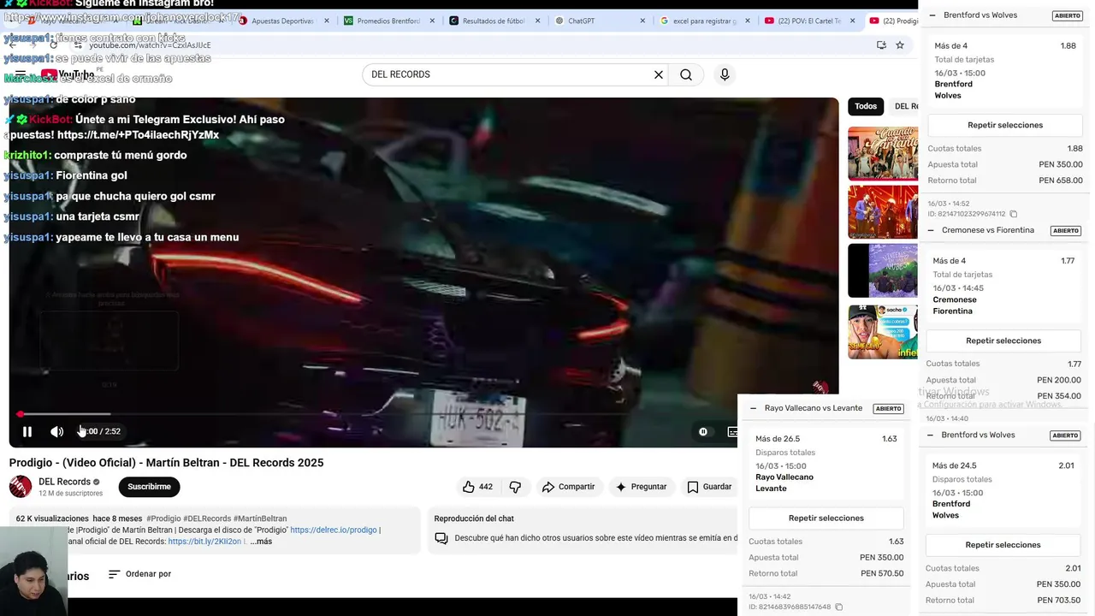Screen dimensions: 1095x616
Task: Select the PEN 658.00 total return value
Action: pyautogui.click(x=1061, y=181)
